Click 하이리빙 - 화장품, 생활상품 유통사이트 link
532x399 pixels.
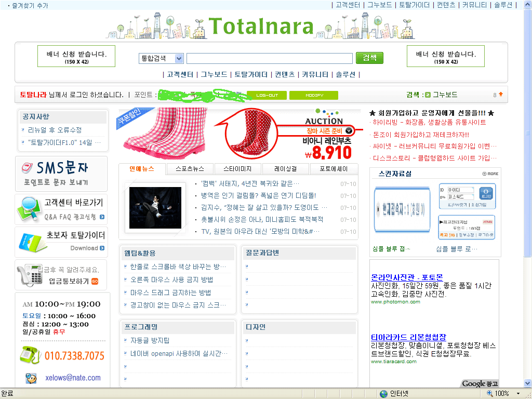pos(429,122)
